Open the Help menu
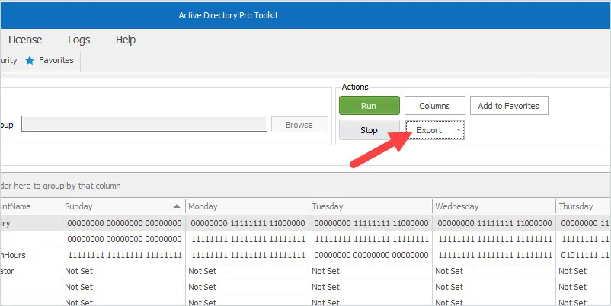Viewport: 611px width, 306px height. pyautogui.click(x=126, y=40)
